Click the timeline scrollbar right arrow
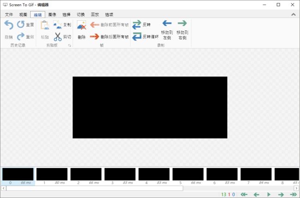300x198 pixels. click(296, 188)
